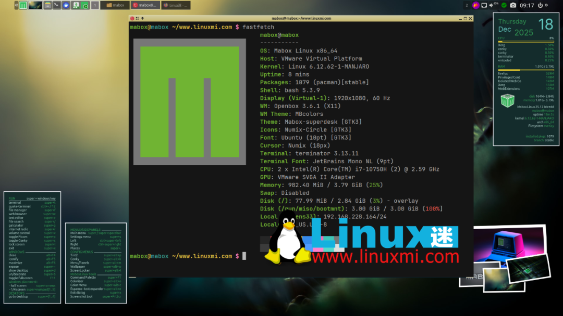Click 'Theme: Mabox-superdesk [GTK3]' line

pyautogui.click(x=311, y=122)
